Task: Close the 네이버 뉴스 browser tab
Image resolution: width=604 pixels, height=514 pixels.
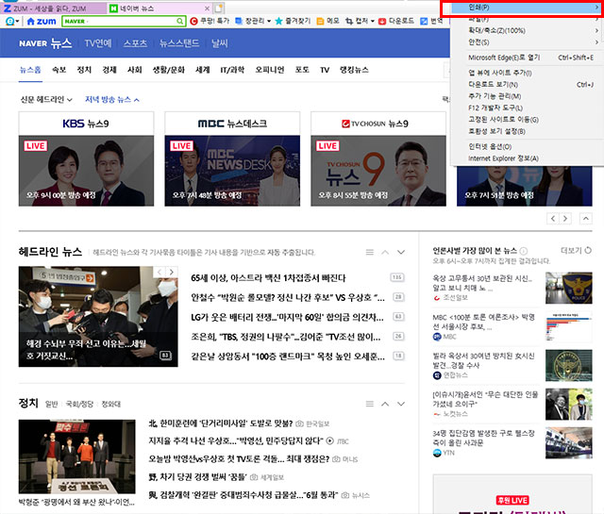Action: tap(207, 8)
